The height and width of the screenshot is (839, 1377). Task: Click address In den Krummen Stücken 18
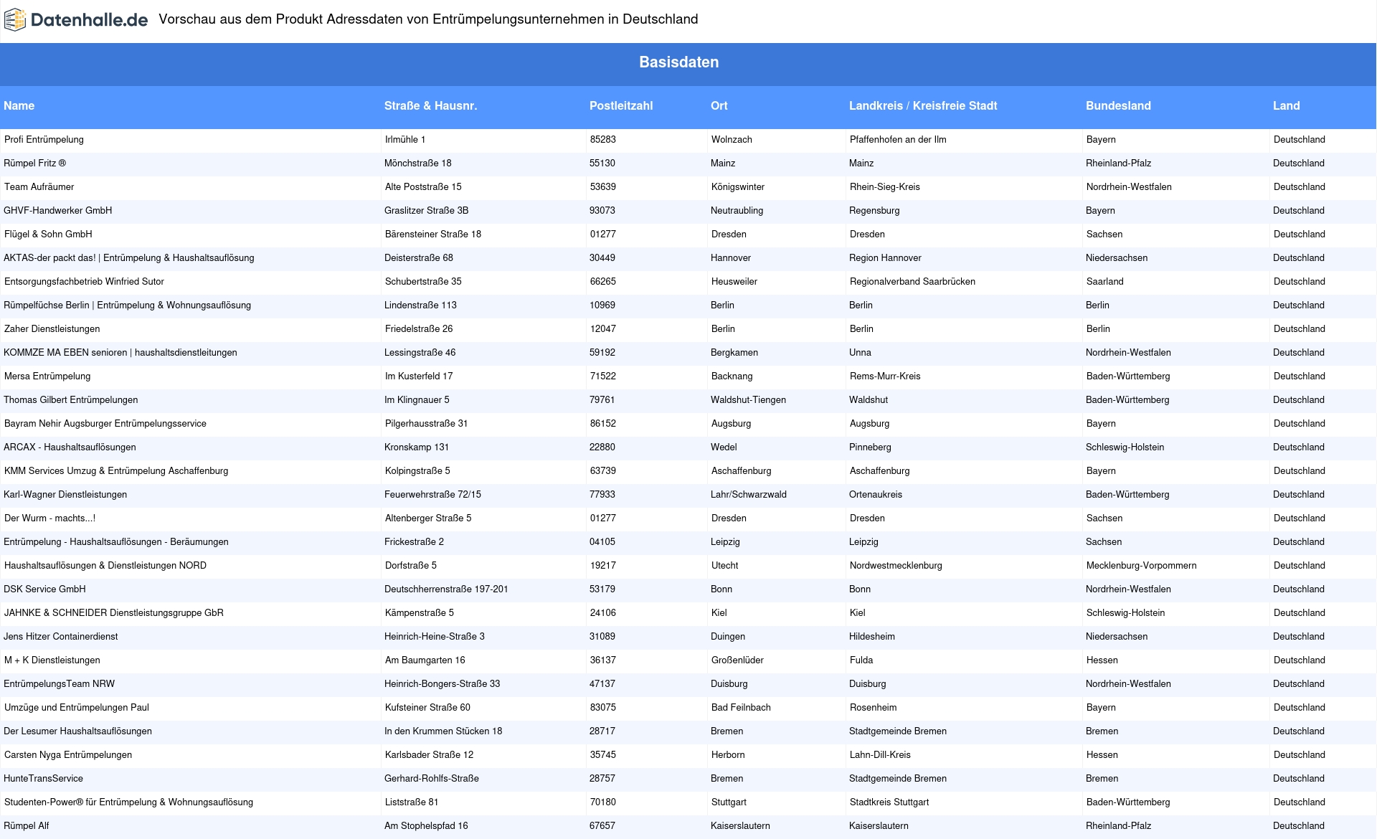point(443,731)
